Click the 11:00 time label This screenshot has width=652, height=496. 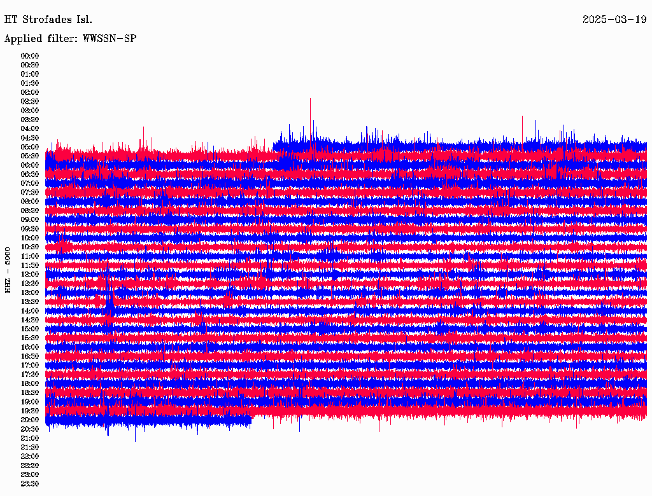click(30, 256)
